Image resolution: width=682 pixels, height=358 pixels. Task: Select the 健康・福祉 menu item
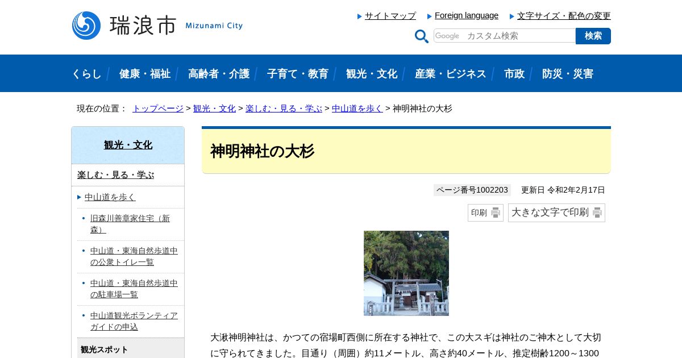pos(145,73)
